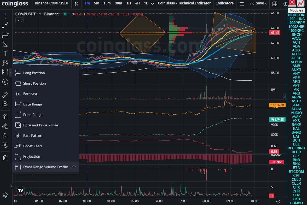Choose Fixed Range Volume Profile tool
Image resolution: width=307 pixels, height=205 pixels.
click(x=46, y=167)
